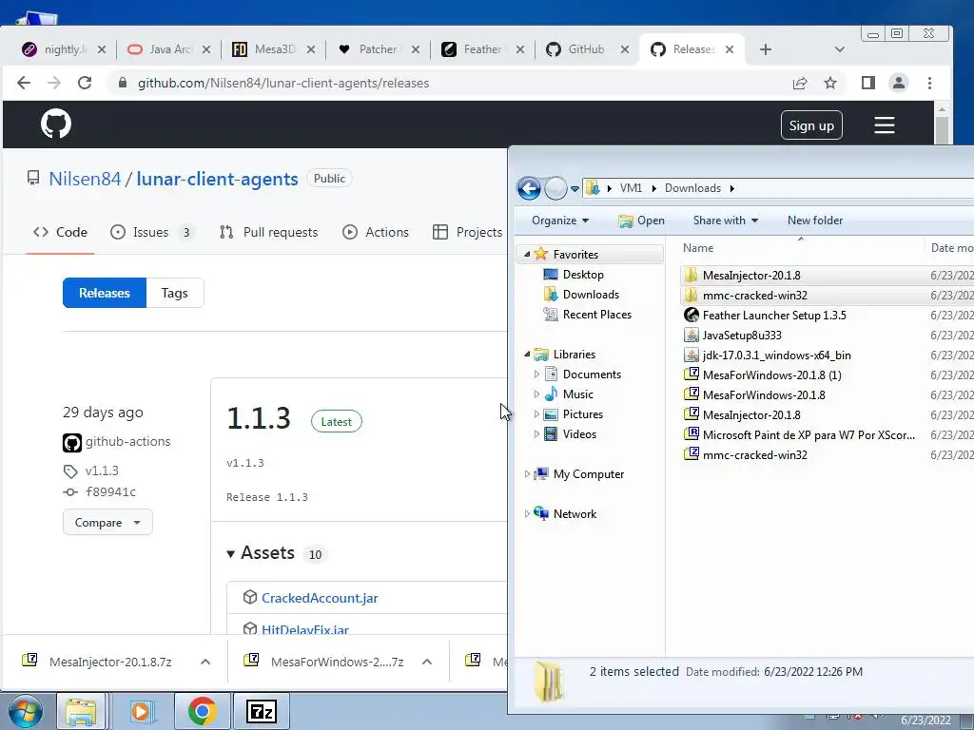Viewport: 974px width, 730px height.
Task: Open the Chrome profile avatar icon
Action: 898,83
